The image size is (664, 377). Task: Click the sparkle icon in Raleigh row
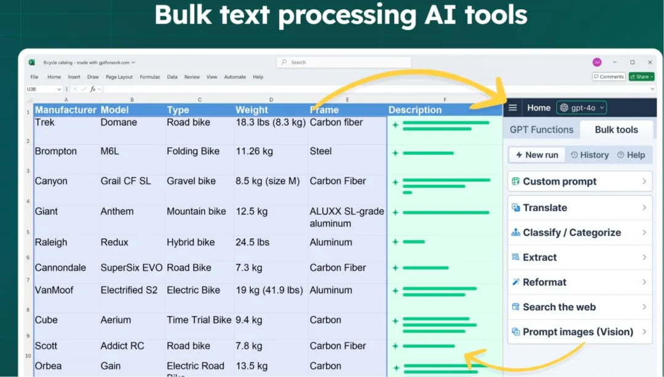coord(395,241)
